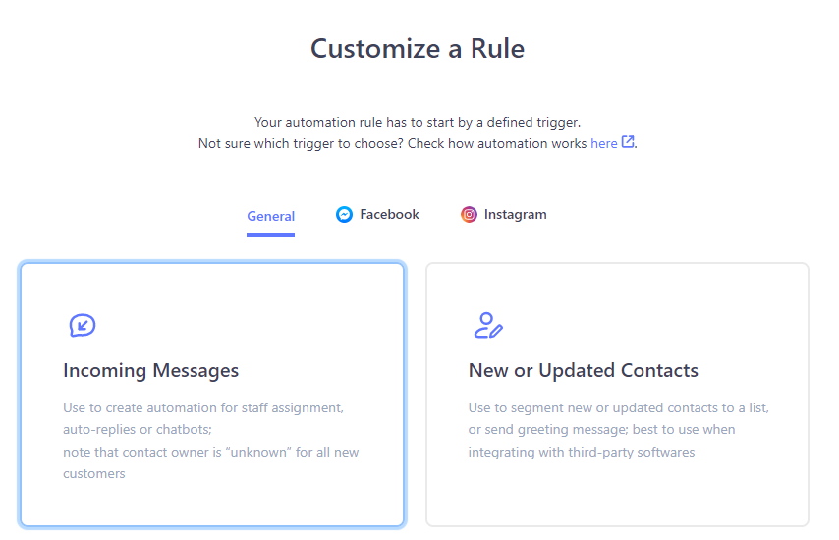The width and height of the screenshot is (839, 540).
Task: Choose the New or Updated Contacts heading
Action: point(584,370)
